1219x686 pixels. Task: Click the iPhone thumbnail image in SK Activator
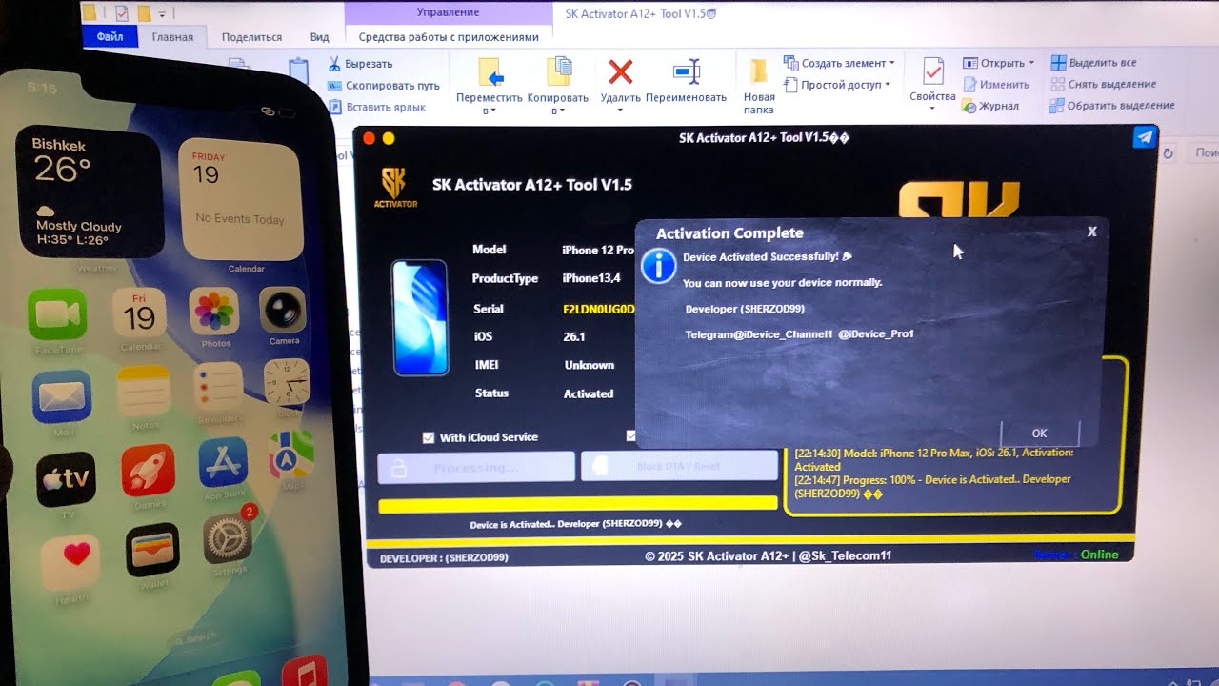[x=420, y=317]
